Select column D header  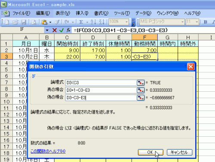tap(93, 37)
